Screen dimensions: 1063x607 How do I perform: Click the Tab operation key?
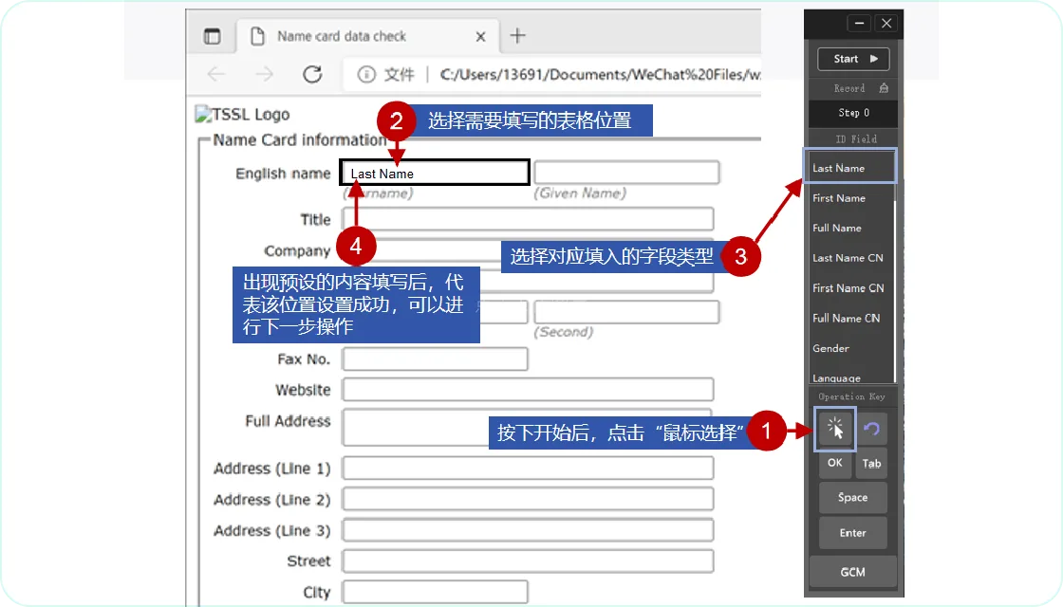click(x=871, y=464)
